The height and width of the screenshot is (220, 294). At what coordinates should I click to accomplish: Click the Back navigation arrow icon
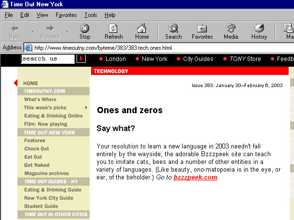[x=15, y=29]
